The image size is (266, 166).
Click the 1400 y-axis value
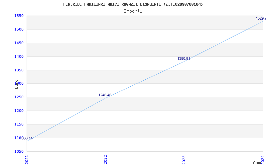pos(19,56)
